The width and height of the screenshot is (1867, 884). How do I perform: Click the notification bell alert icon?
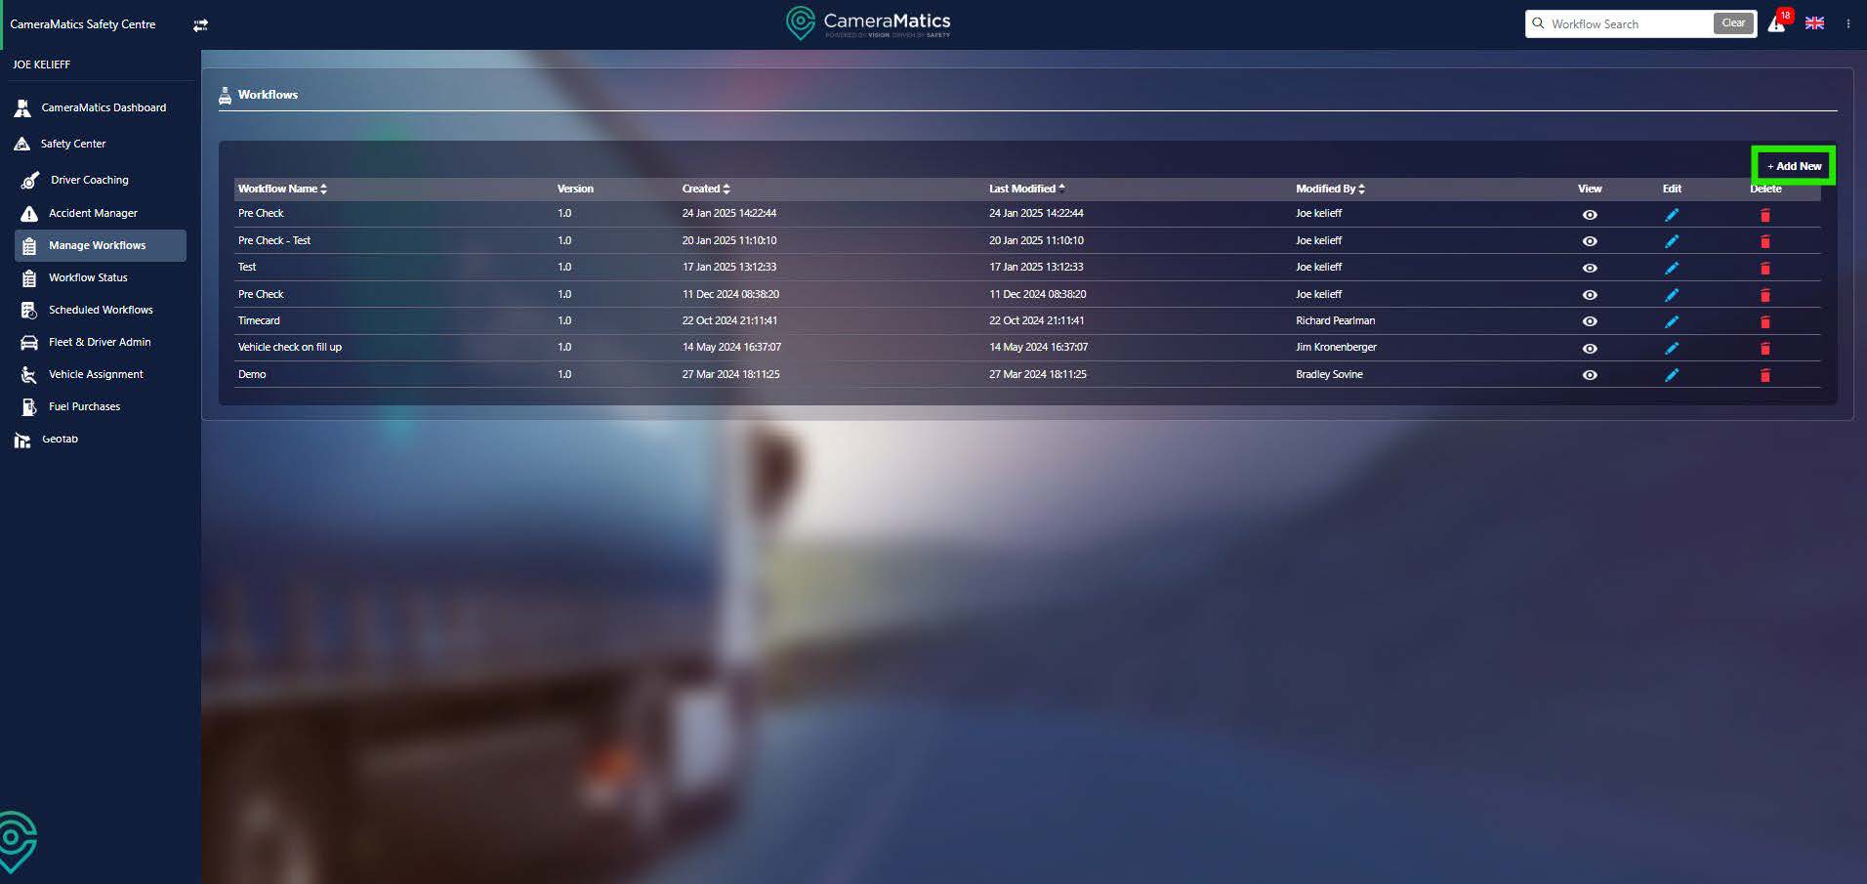1776,24
